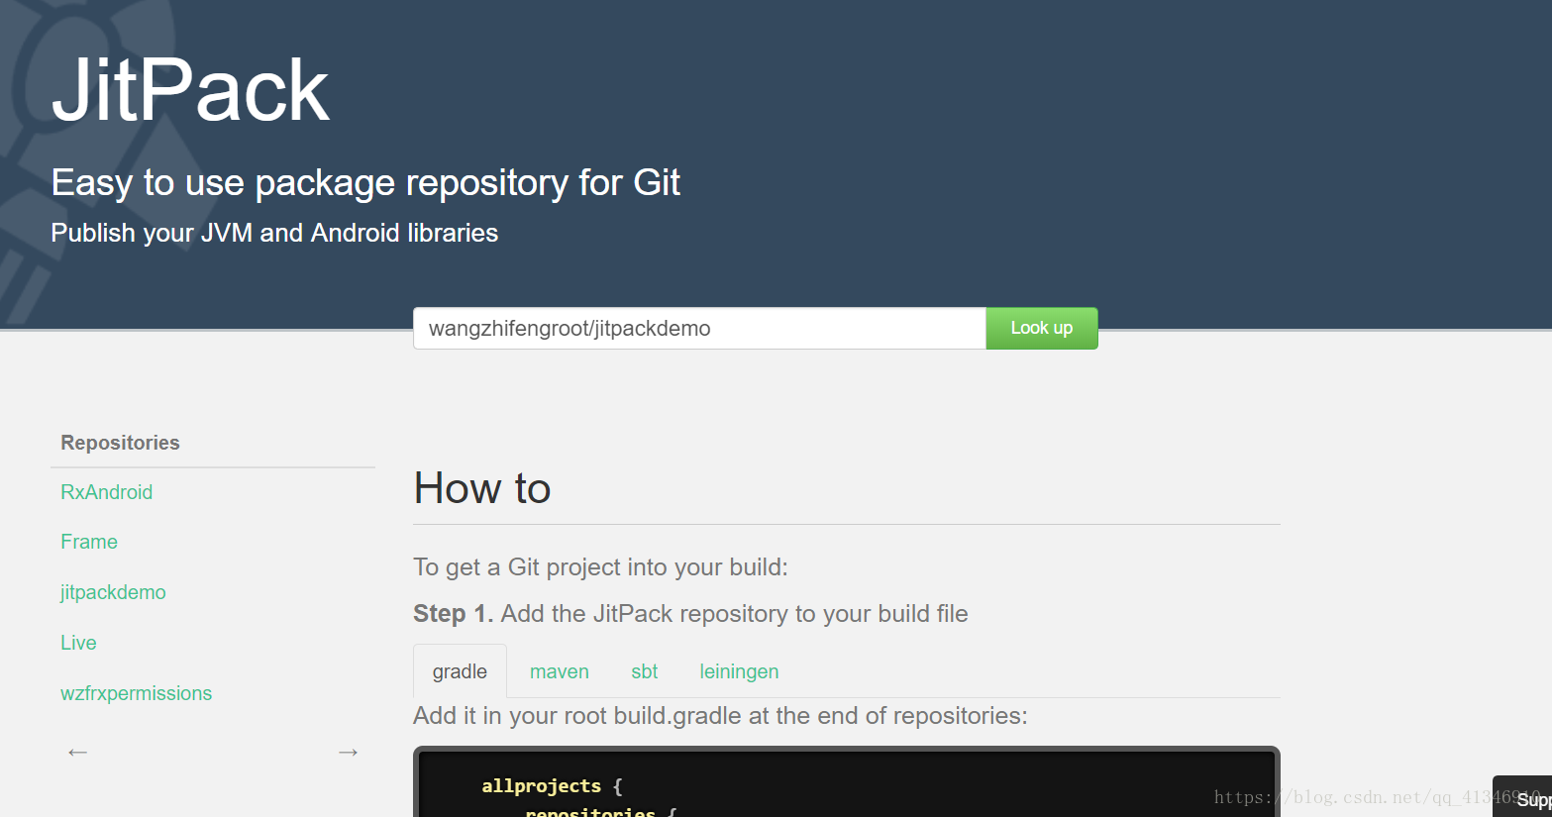Image resolution: width=1552 pixels, height=817 pixels.
Task: Click the green Look up button
Action: [x=1042, y=329]
